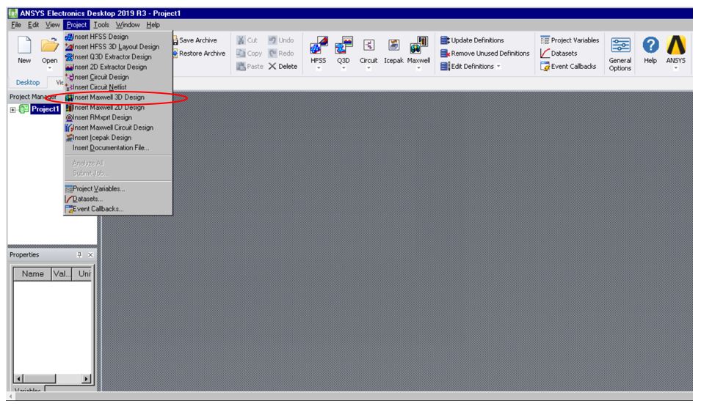Open the dropdown arrow under ANSYS
This screenshot has width=701, height=409.
676,68
